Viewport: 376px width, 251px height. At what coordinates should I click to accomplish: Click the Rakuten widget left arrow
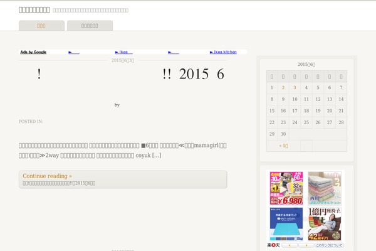click(x=290, y=245)
